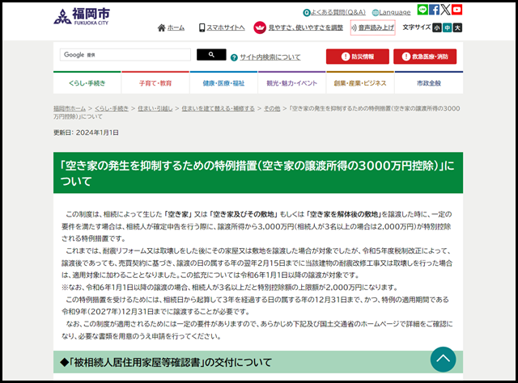Click the house icon beside ホーム

tap(162, 27)
